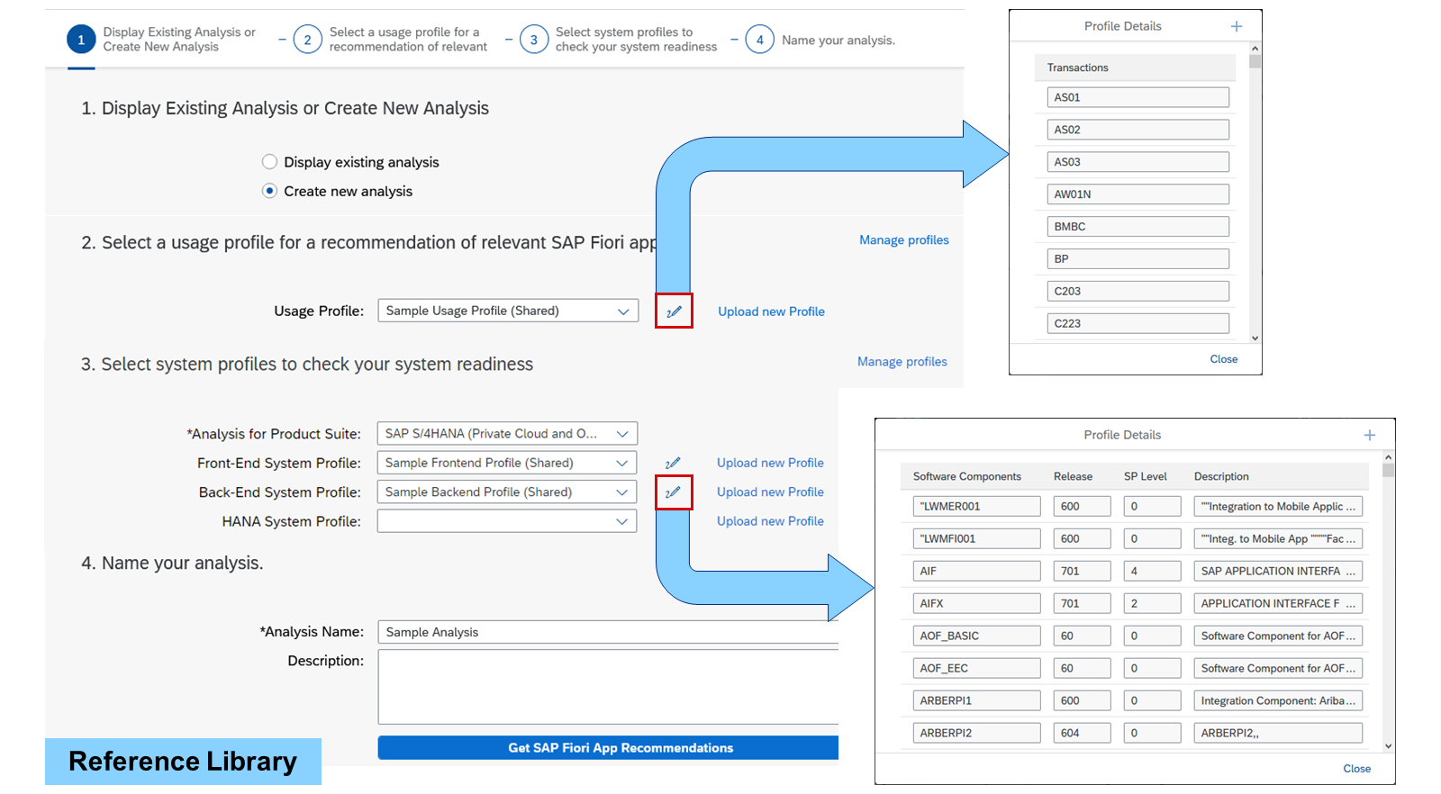This screenshot has height=794, width=1441.
Task: Go to wizard step 4 Name your analysis
Action: pos(760,40)
